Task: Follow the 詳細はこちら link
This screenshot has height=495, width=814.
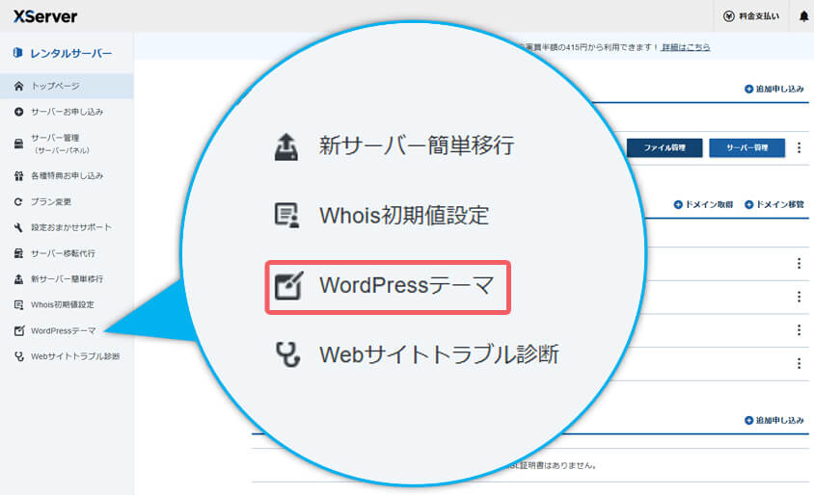Action: tap(686, 47)
